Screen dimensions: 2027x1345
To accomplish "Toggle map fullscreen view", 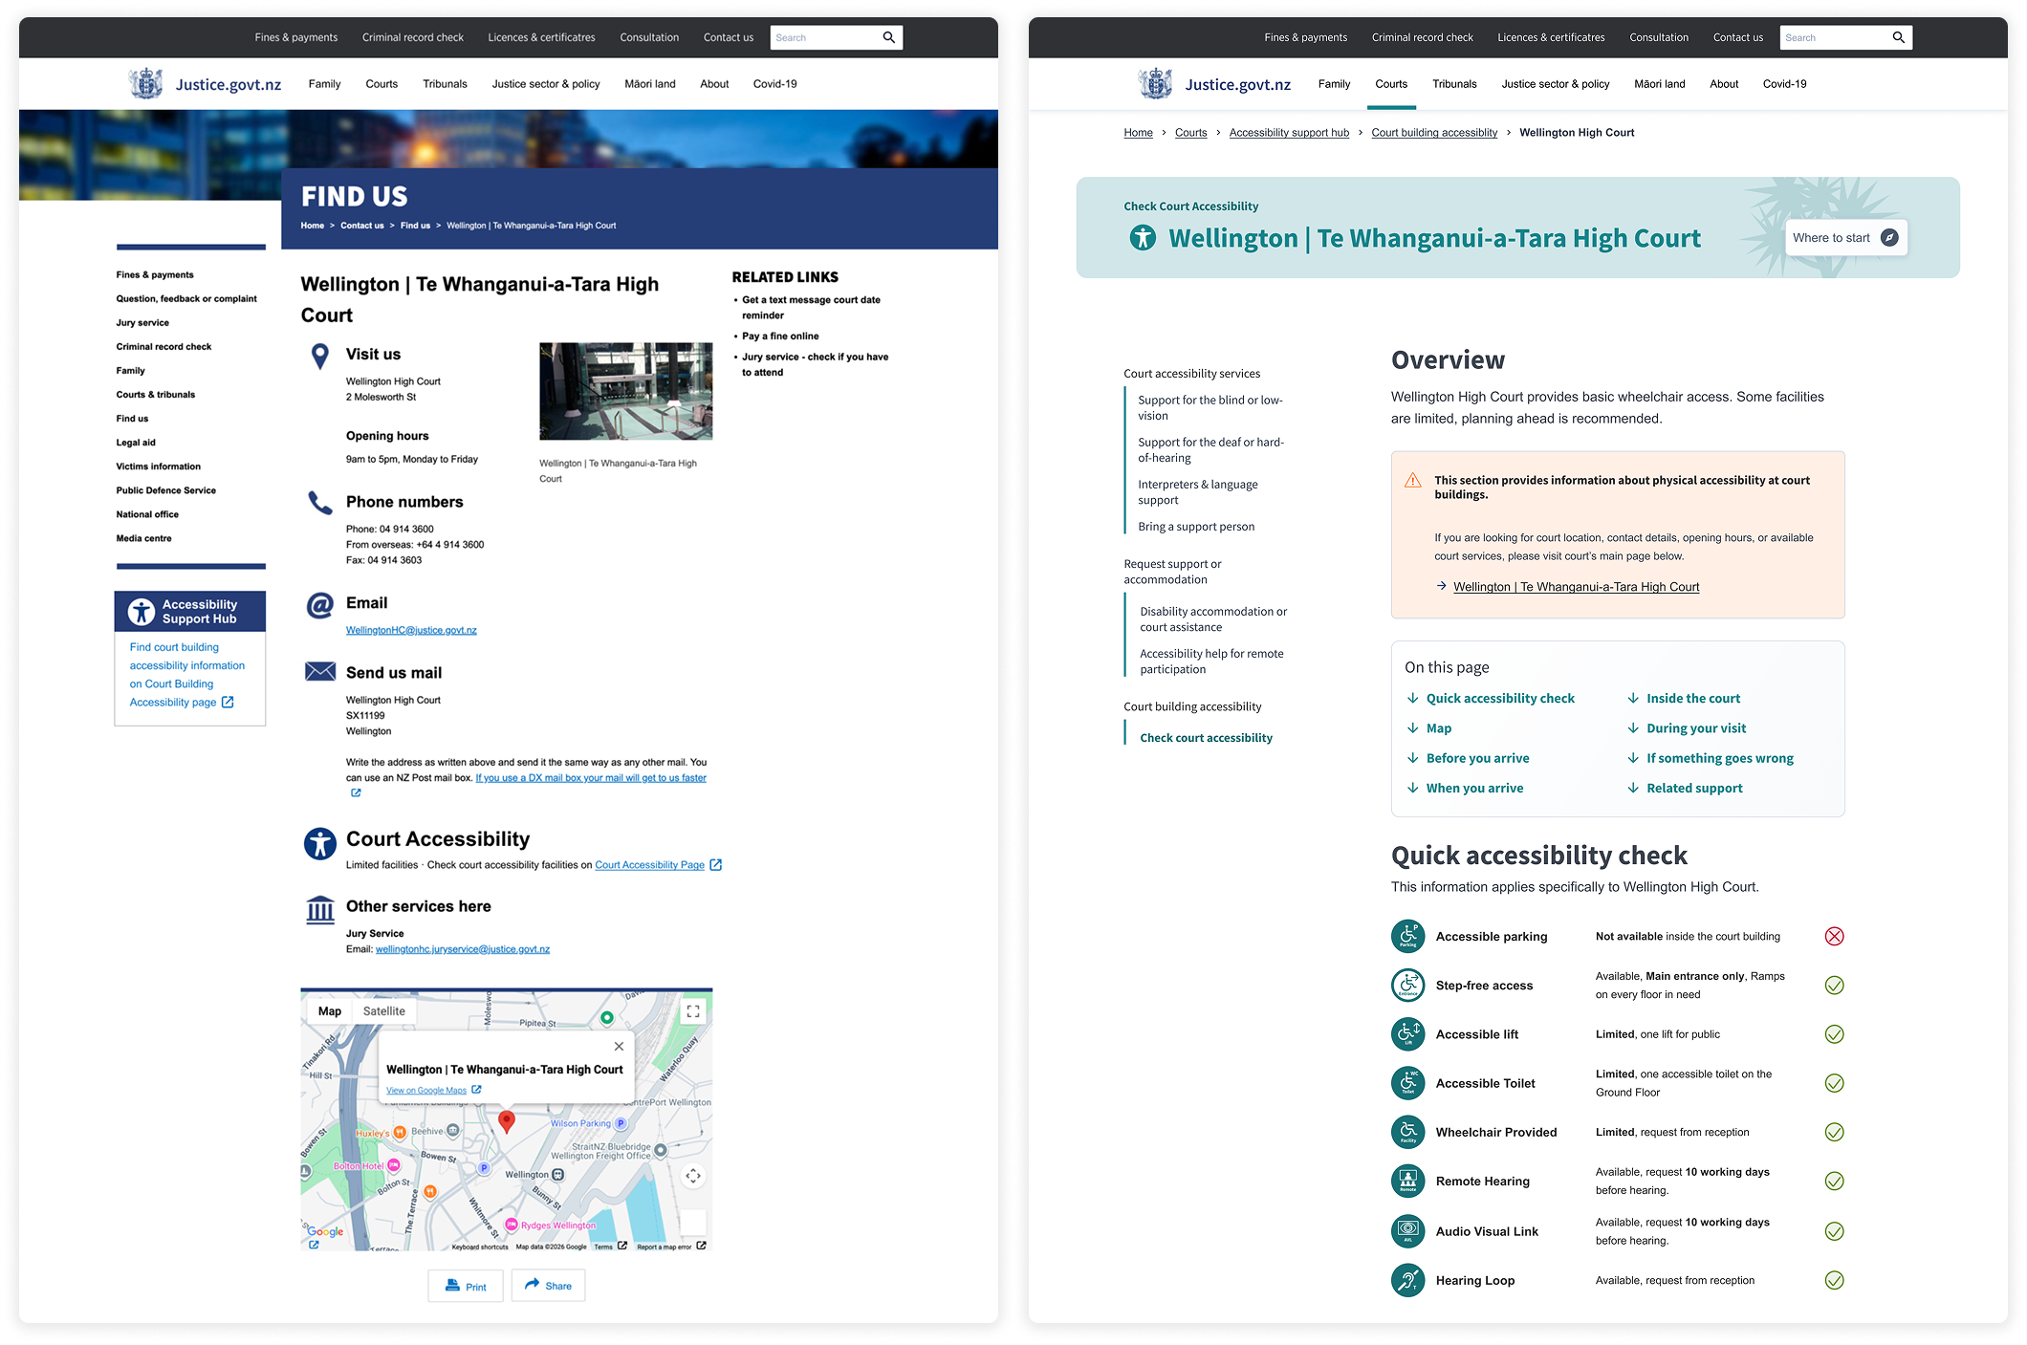I will click(x=693, y=1010).
